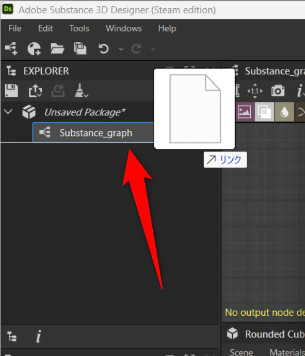Image resolution: width=305 pixels, height=356 pixels.
Task: Select the bitmap node category swatch
Action: 245,112
